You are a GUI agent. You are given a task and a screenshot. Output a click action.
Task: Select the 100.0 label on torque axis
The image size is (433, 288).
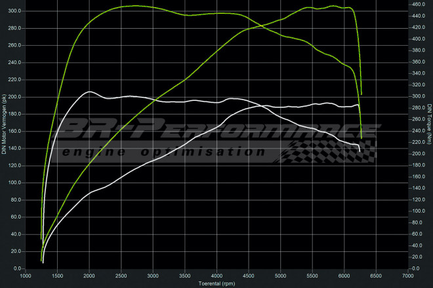tap(419, 211)
